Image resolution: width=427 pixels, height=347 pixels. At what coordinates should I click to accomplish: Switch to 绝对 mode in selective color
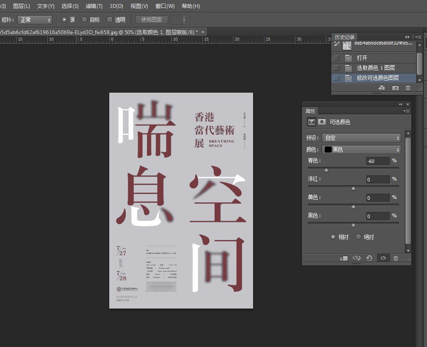point(358,236)
